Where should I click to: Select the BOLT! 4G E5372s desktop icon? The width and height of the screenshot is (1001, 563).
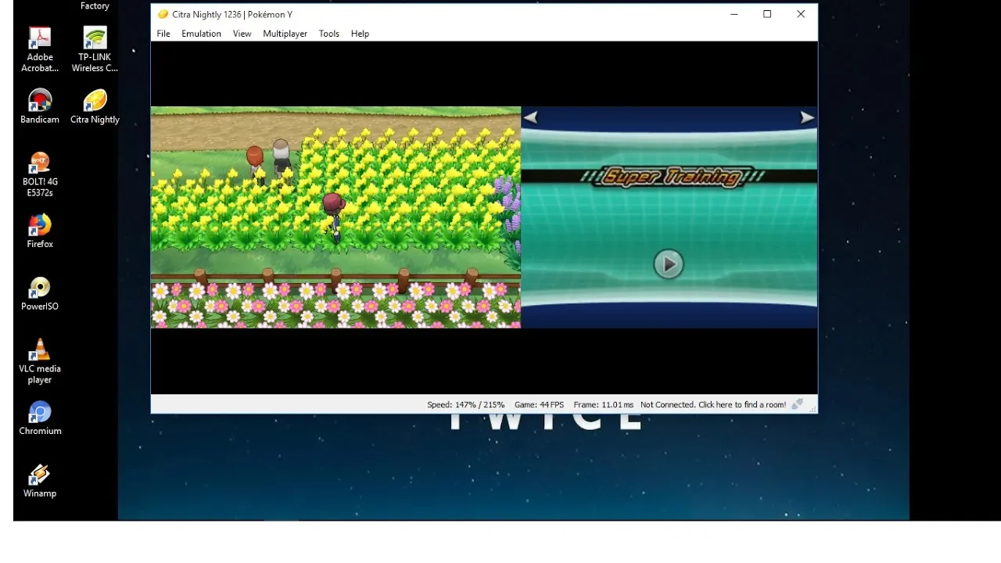(x=40, y=174)
